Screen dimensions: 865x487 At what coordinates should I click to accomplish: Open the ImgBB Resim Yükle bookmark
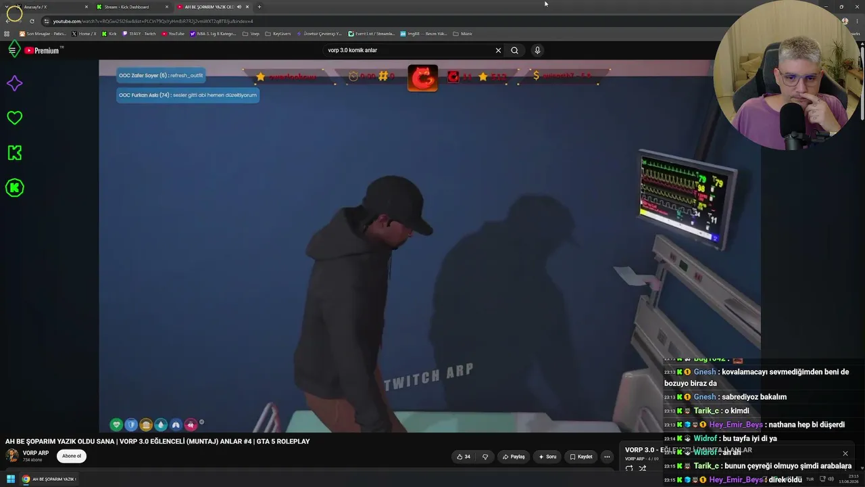424,33
